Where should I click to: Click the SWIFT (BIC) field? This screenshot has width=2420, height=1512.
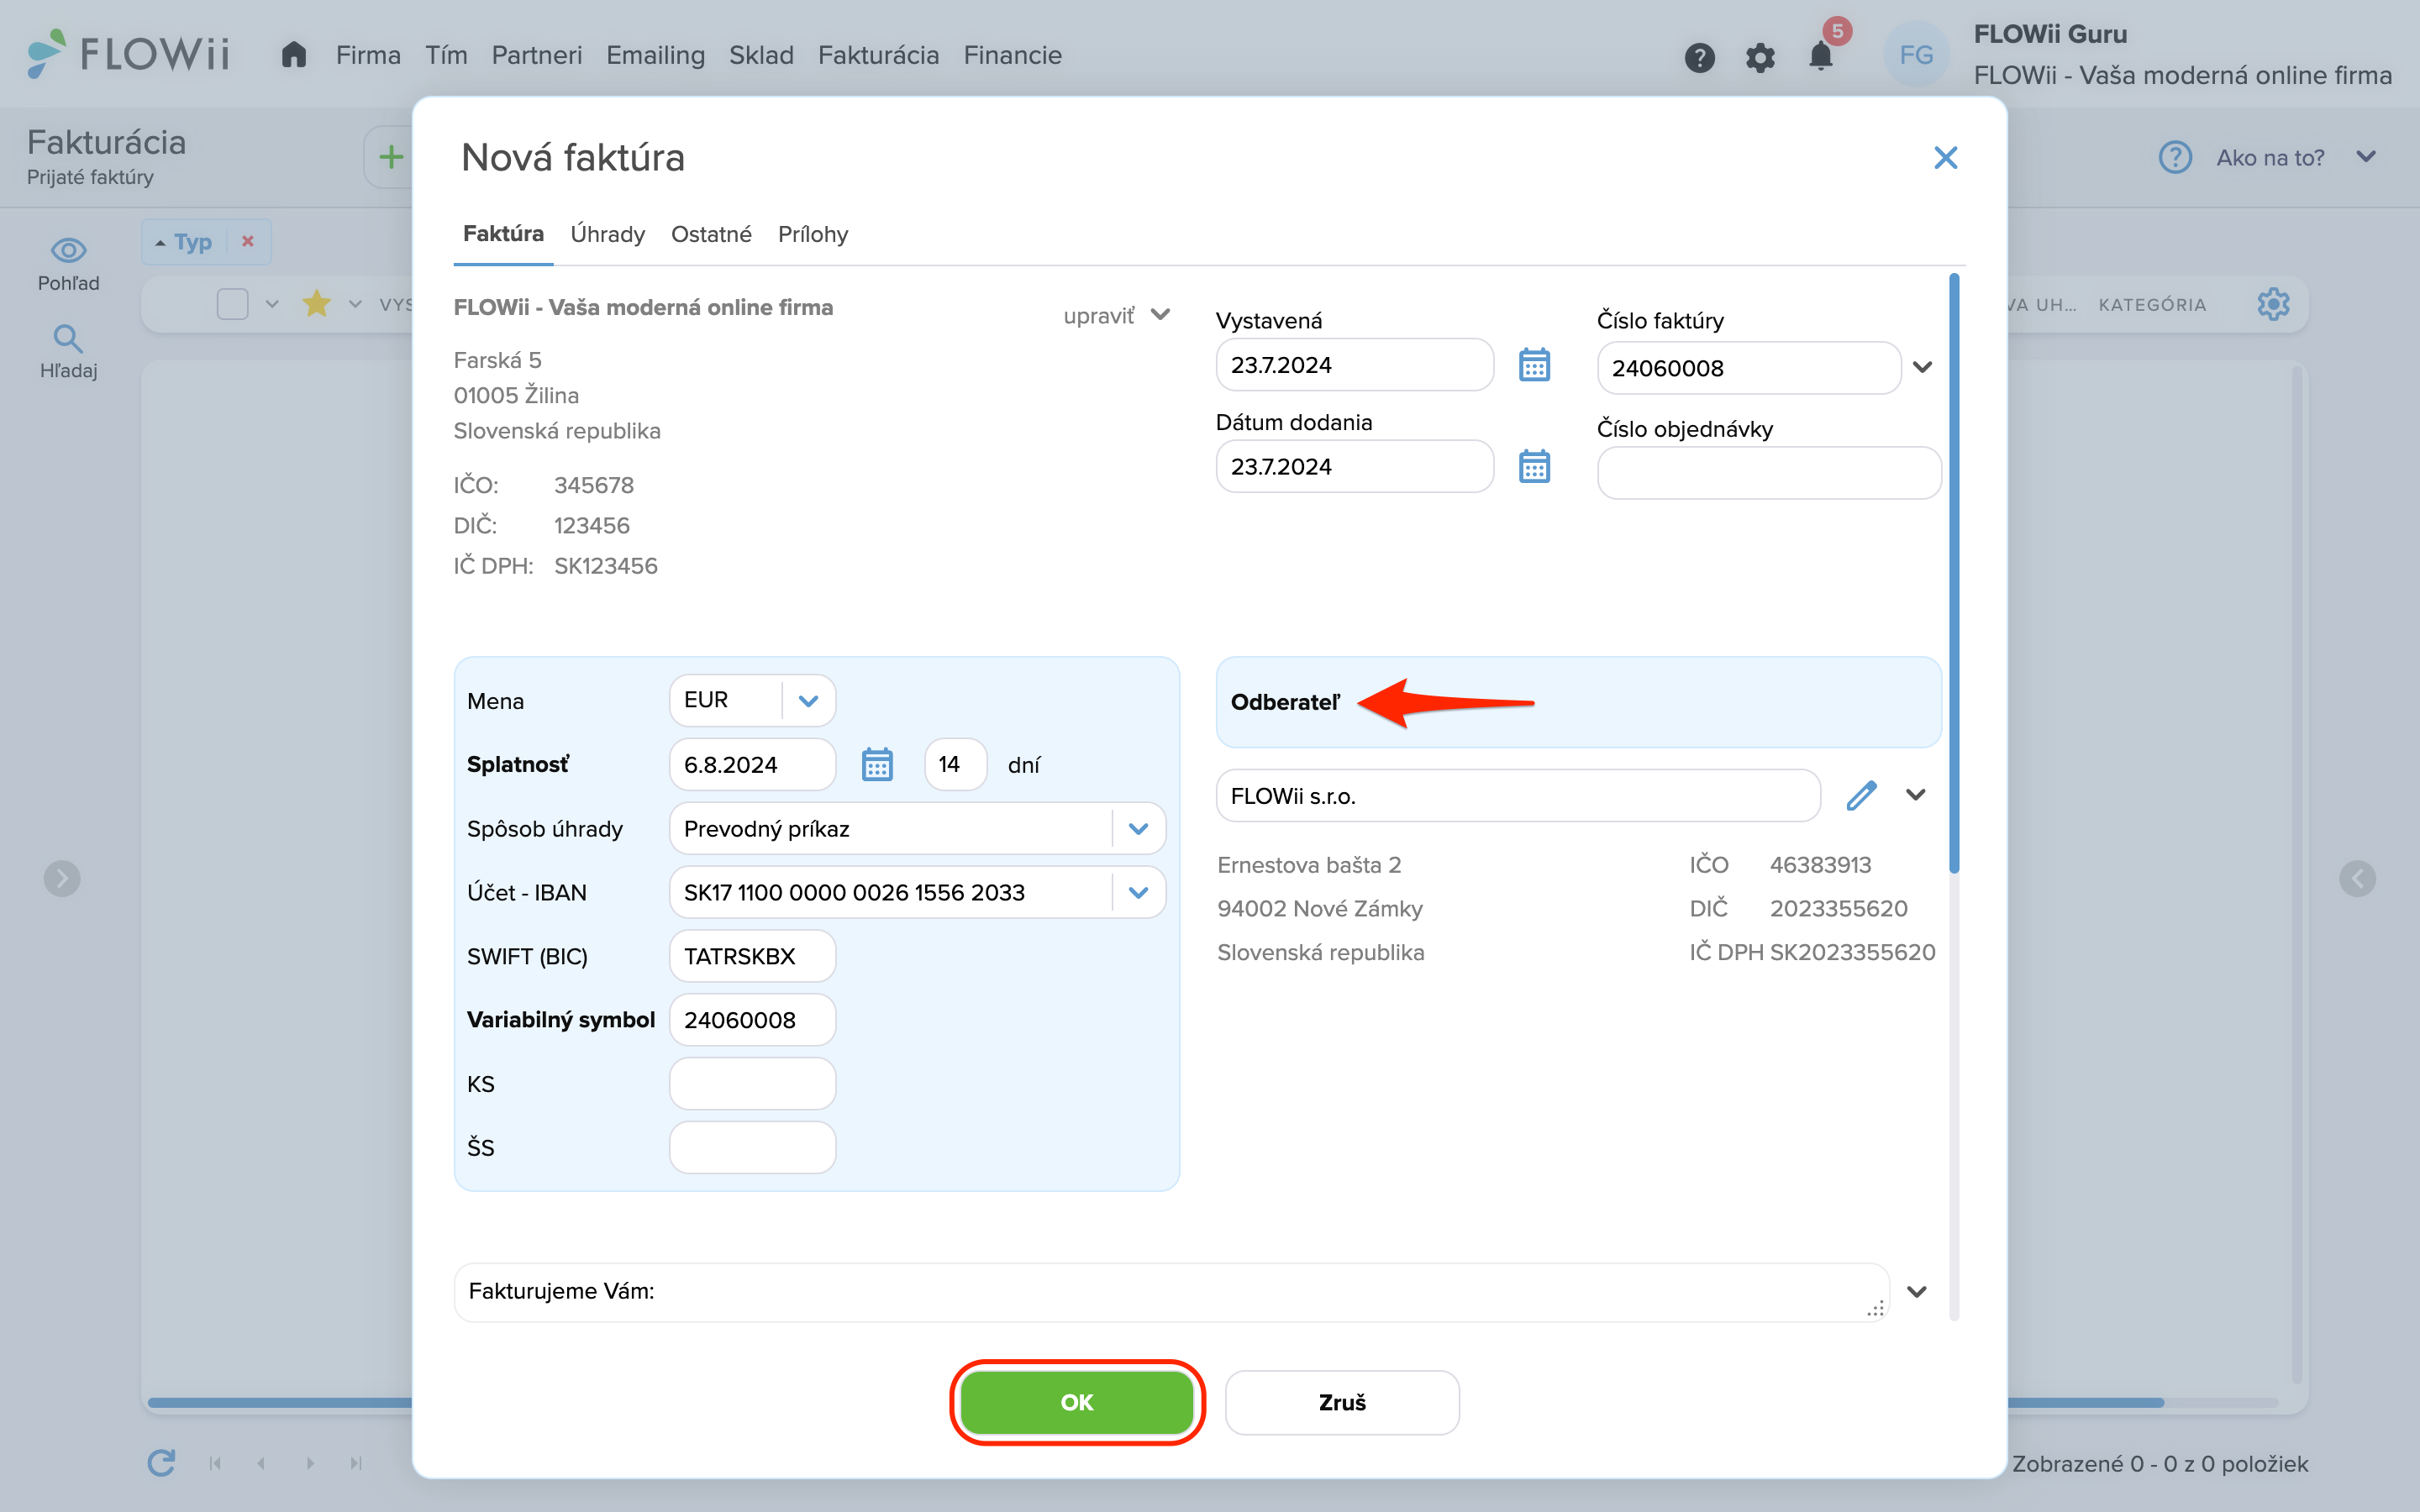tap(752, 956)
